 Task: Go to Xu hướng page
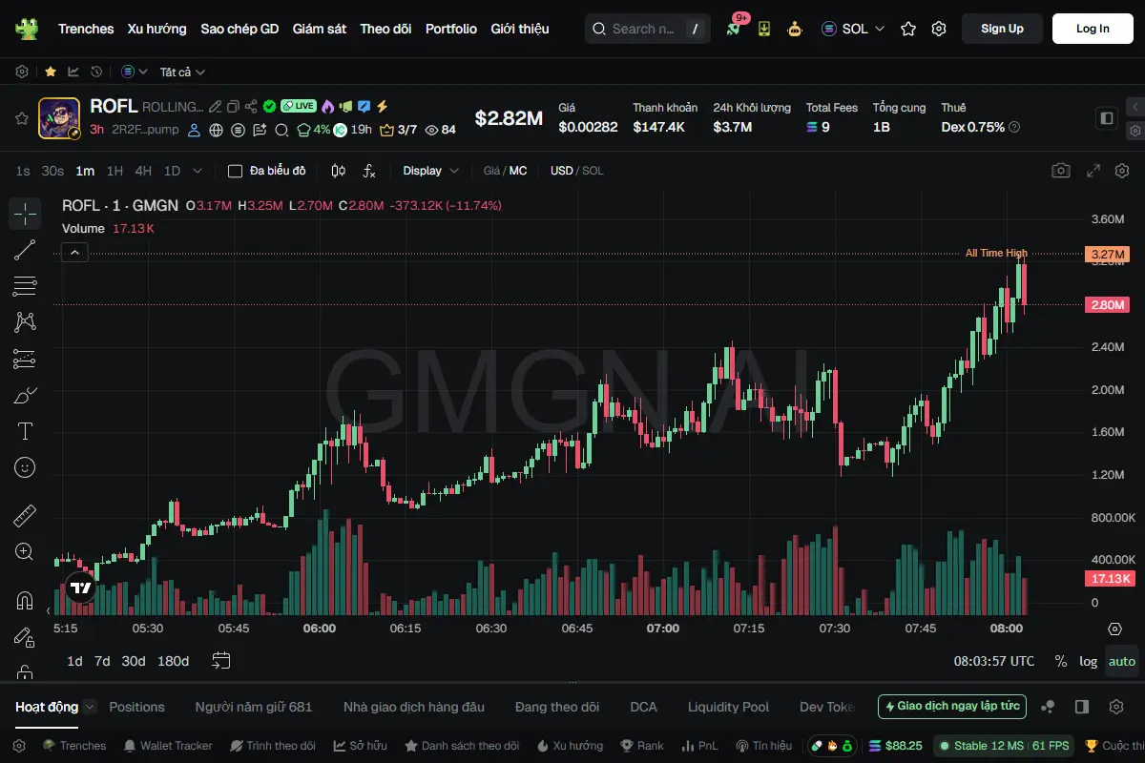click(157, 29)
